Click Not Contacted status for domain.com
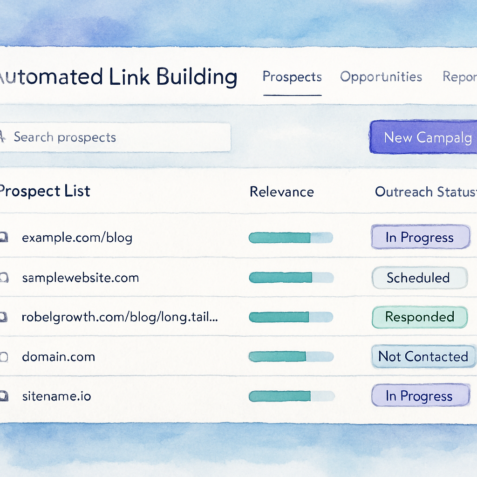This screenshot has height=477, width=477. (x=423, y=356)
